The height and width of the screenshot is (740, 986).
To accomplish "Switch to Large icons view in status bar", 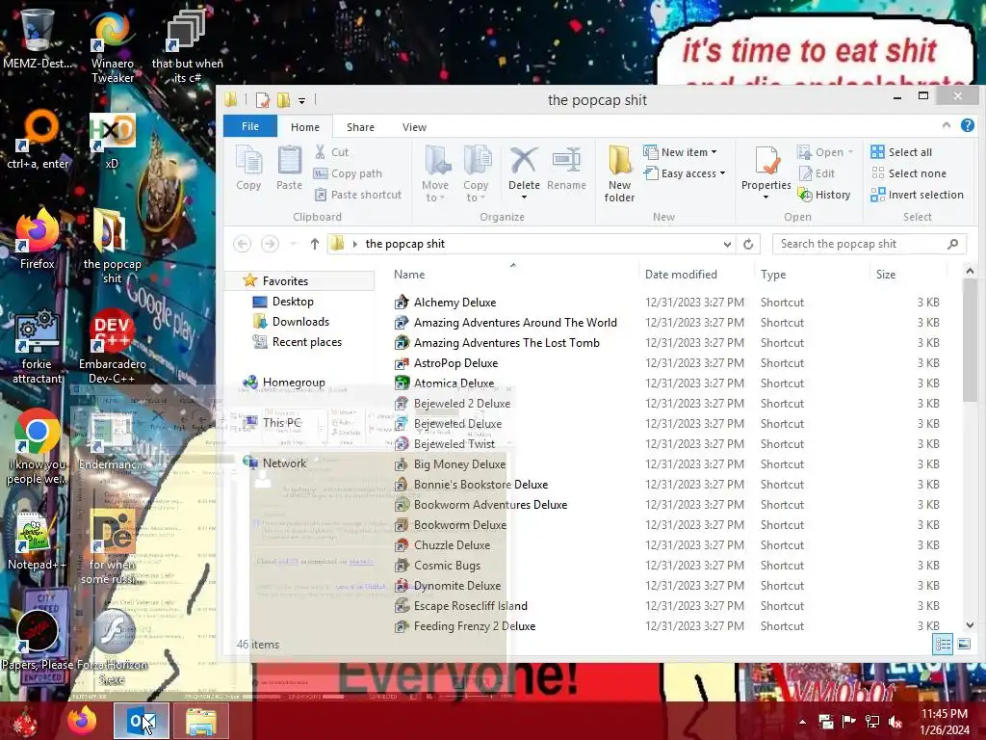I will 963,645.
